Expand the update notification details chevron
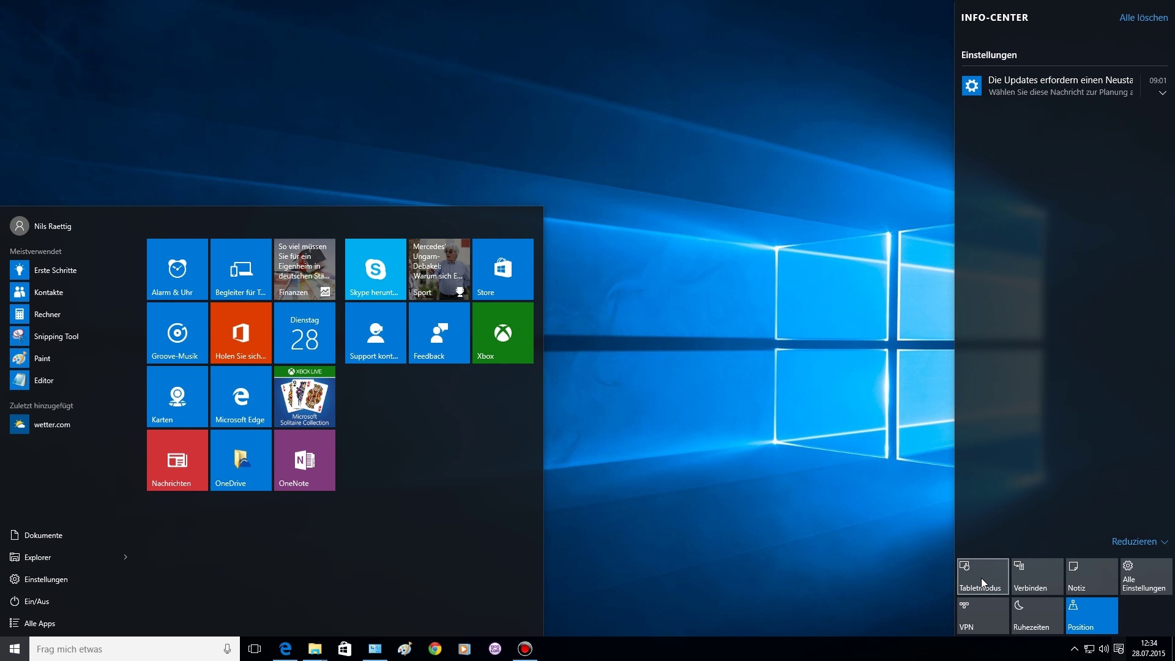1175x661 pixels. click(x=1162, y=93)
